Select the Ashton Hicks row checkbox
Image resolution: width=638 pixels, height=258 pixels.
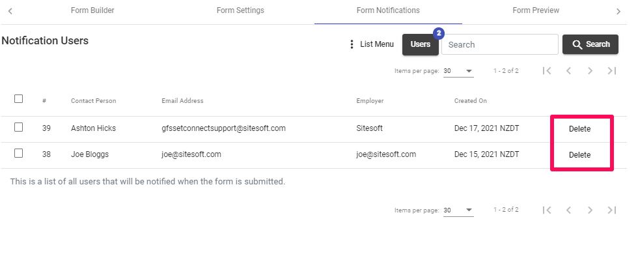18,128
